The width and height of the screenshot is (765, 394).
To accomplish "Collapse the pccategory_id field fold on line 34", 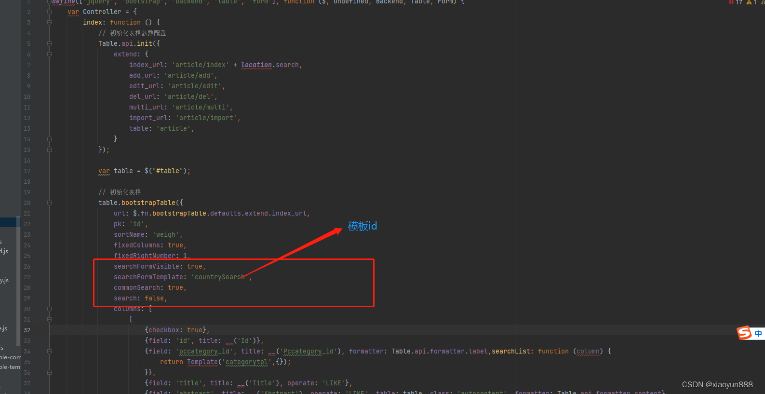I will pos(49,351).
